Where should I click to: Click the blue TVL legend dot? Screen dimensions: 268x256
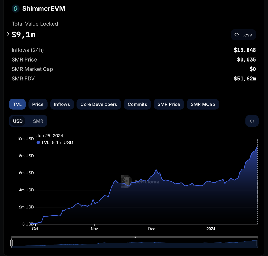38,143
